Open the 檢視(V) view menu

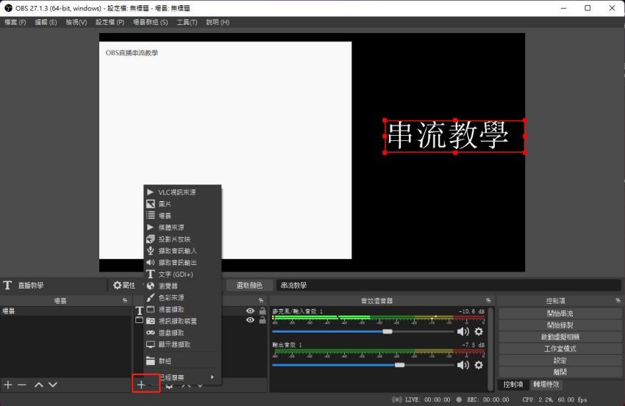point(76,22)
